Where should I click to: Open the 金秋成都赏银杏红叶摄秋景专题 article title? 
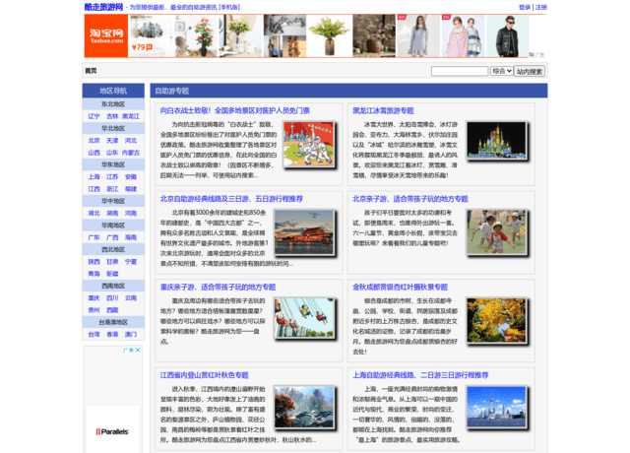(x=400, y=287)
